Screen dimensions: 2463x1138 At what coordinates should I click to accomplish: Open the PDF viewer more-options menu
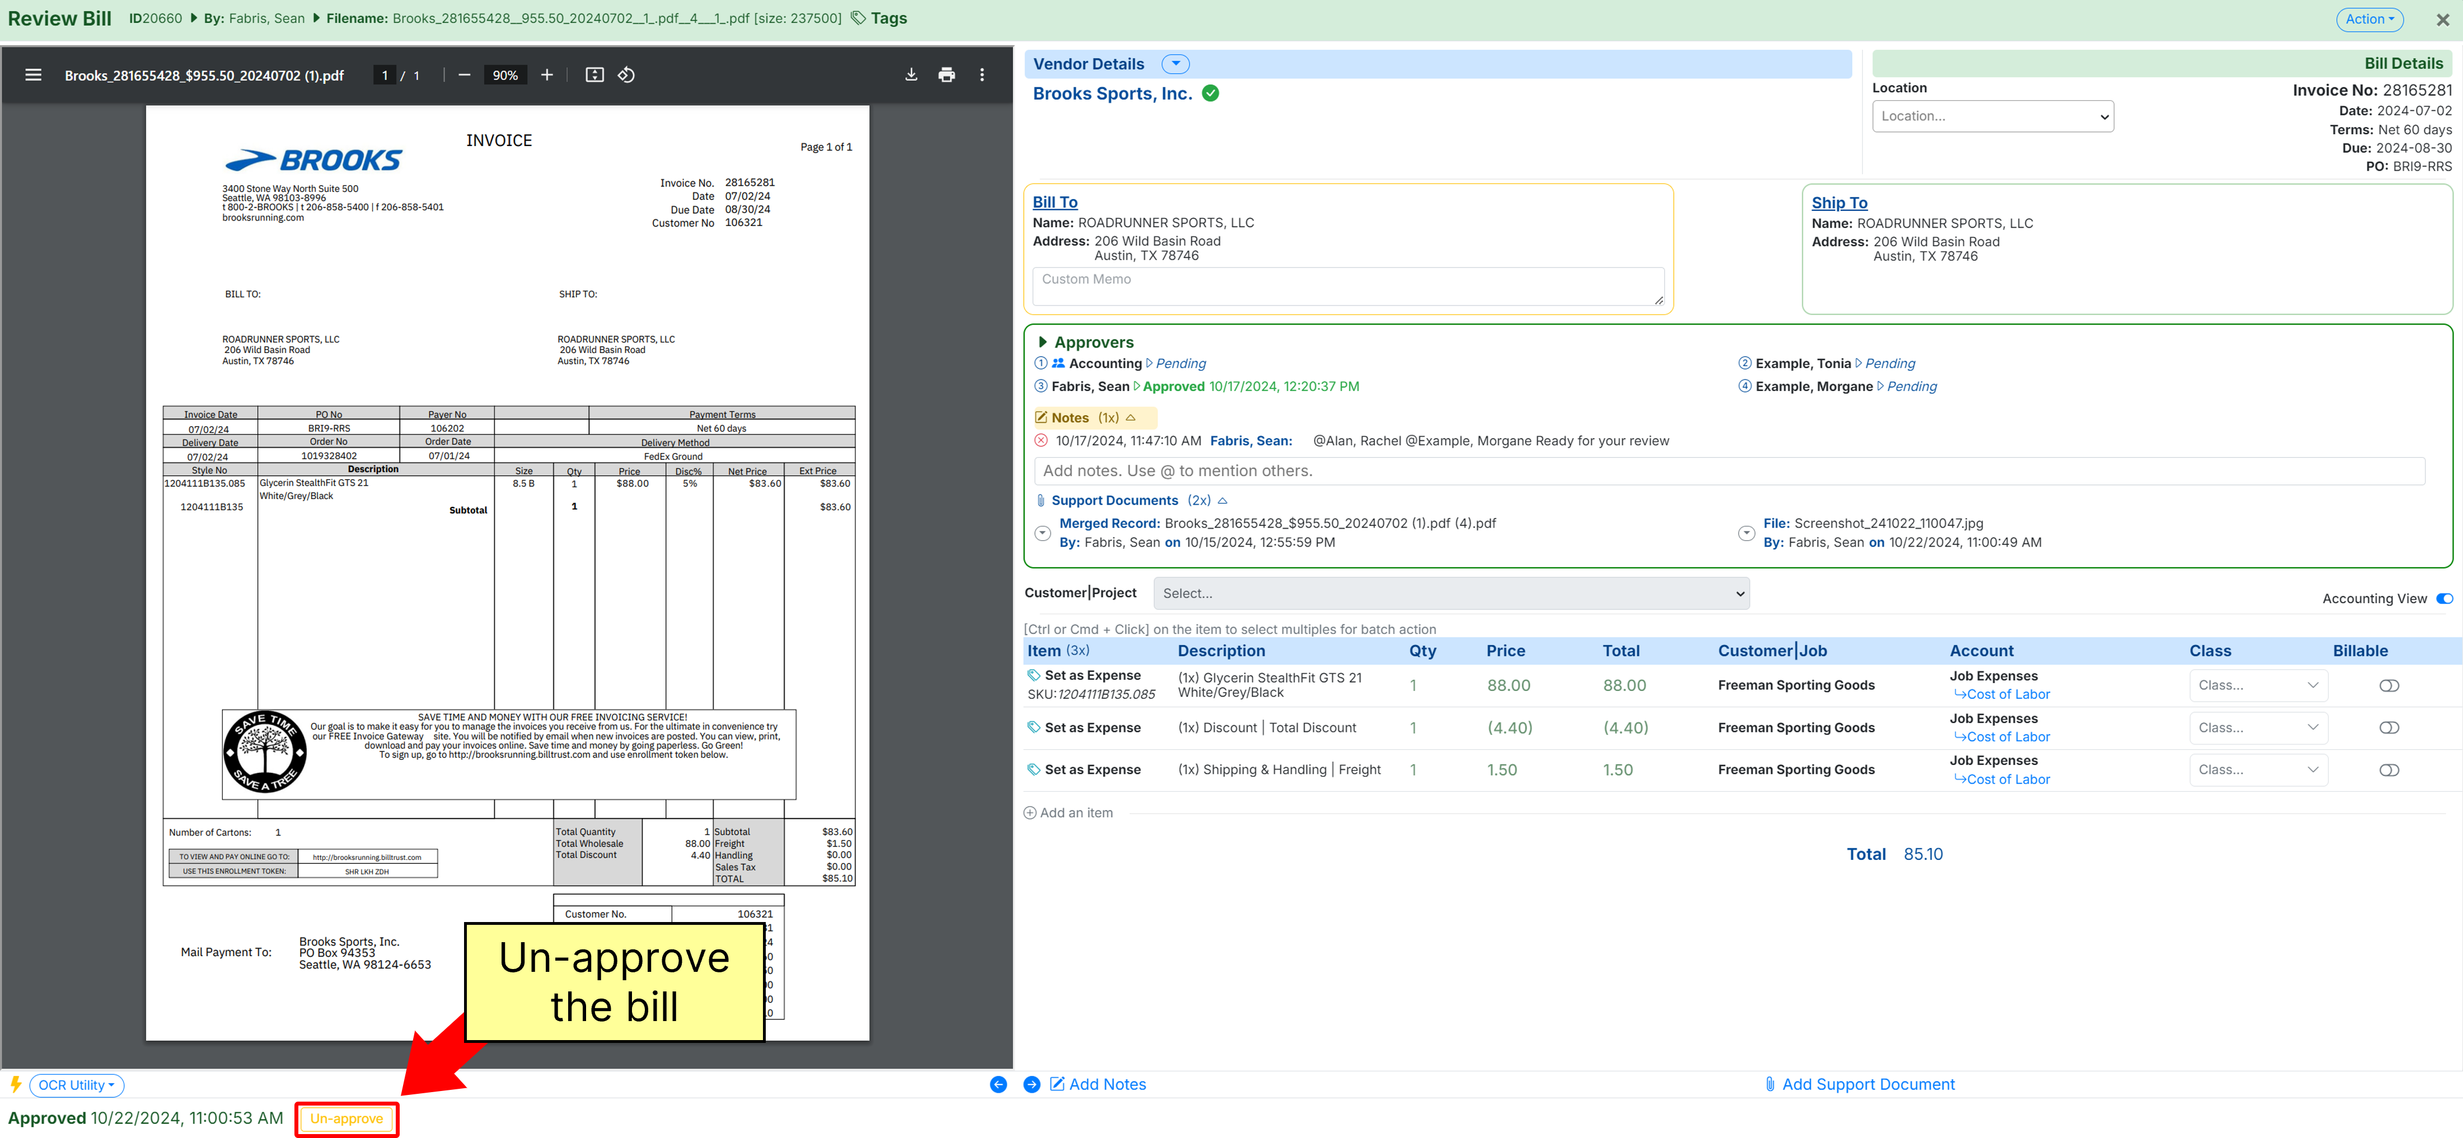tap(982, 74)
